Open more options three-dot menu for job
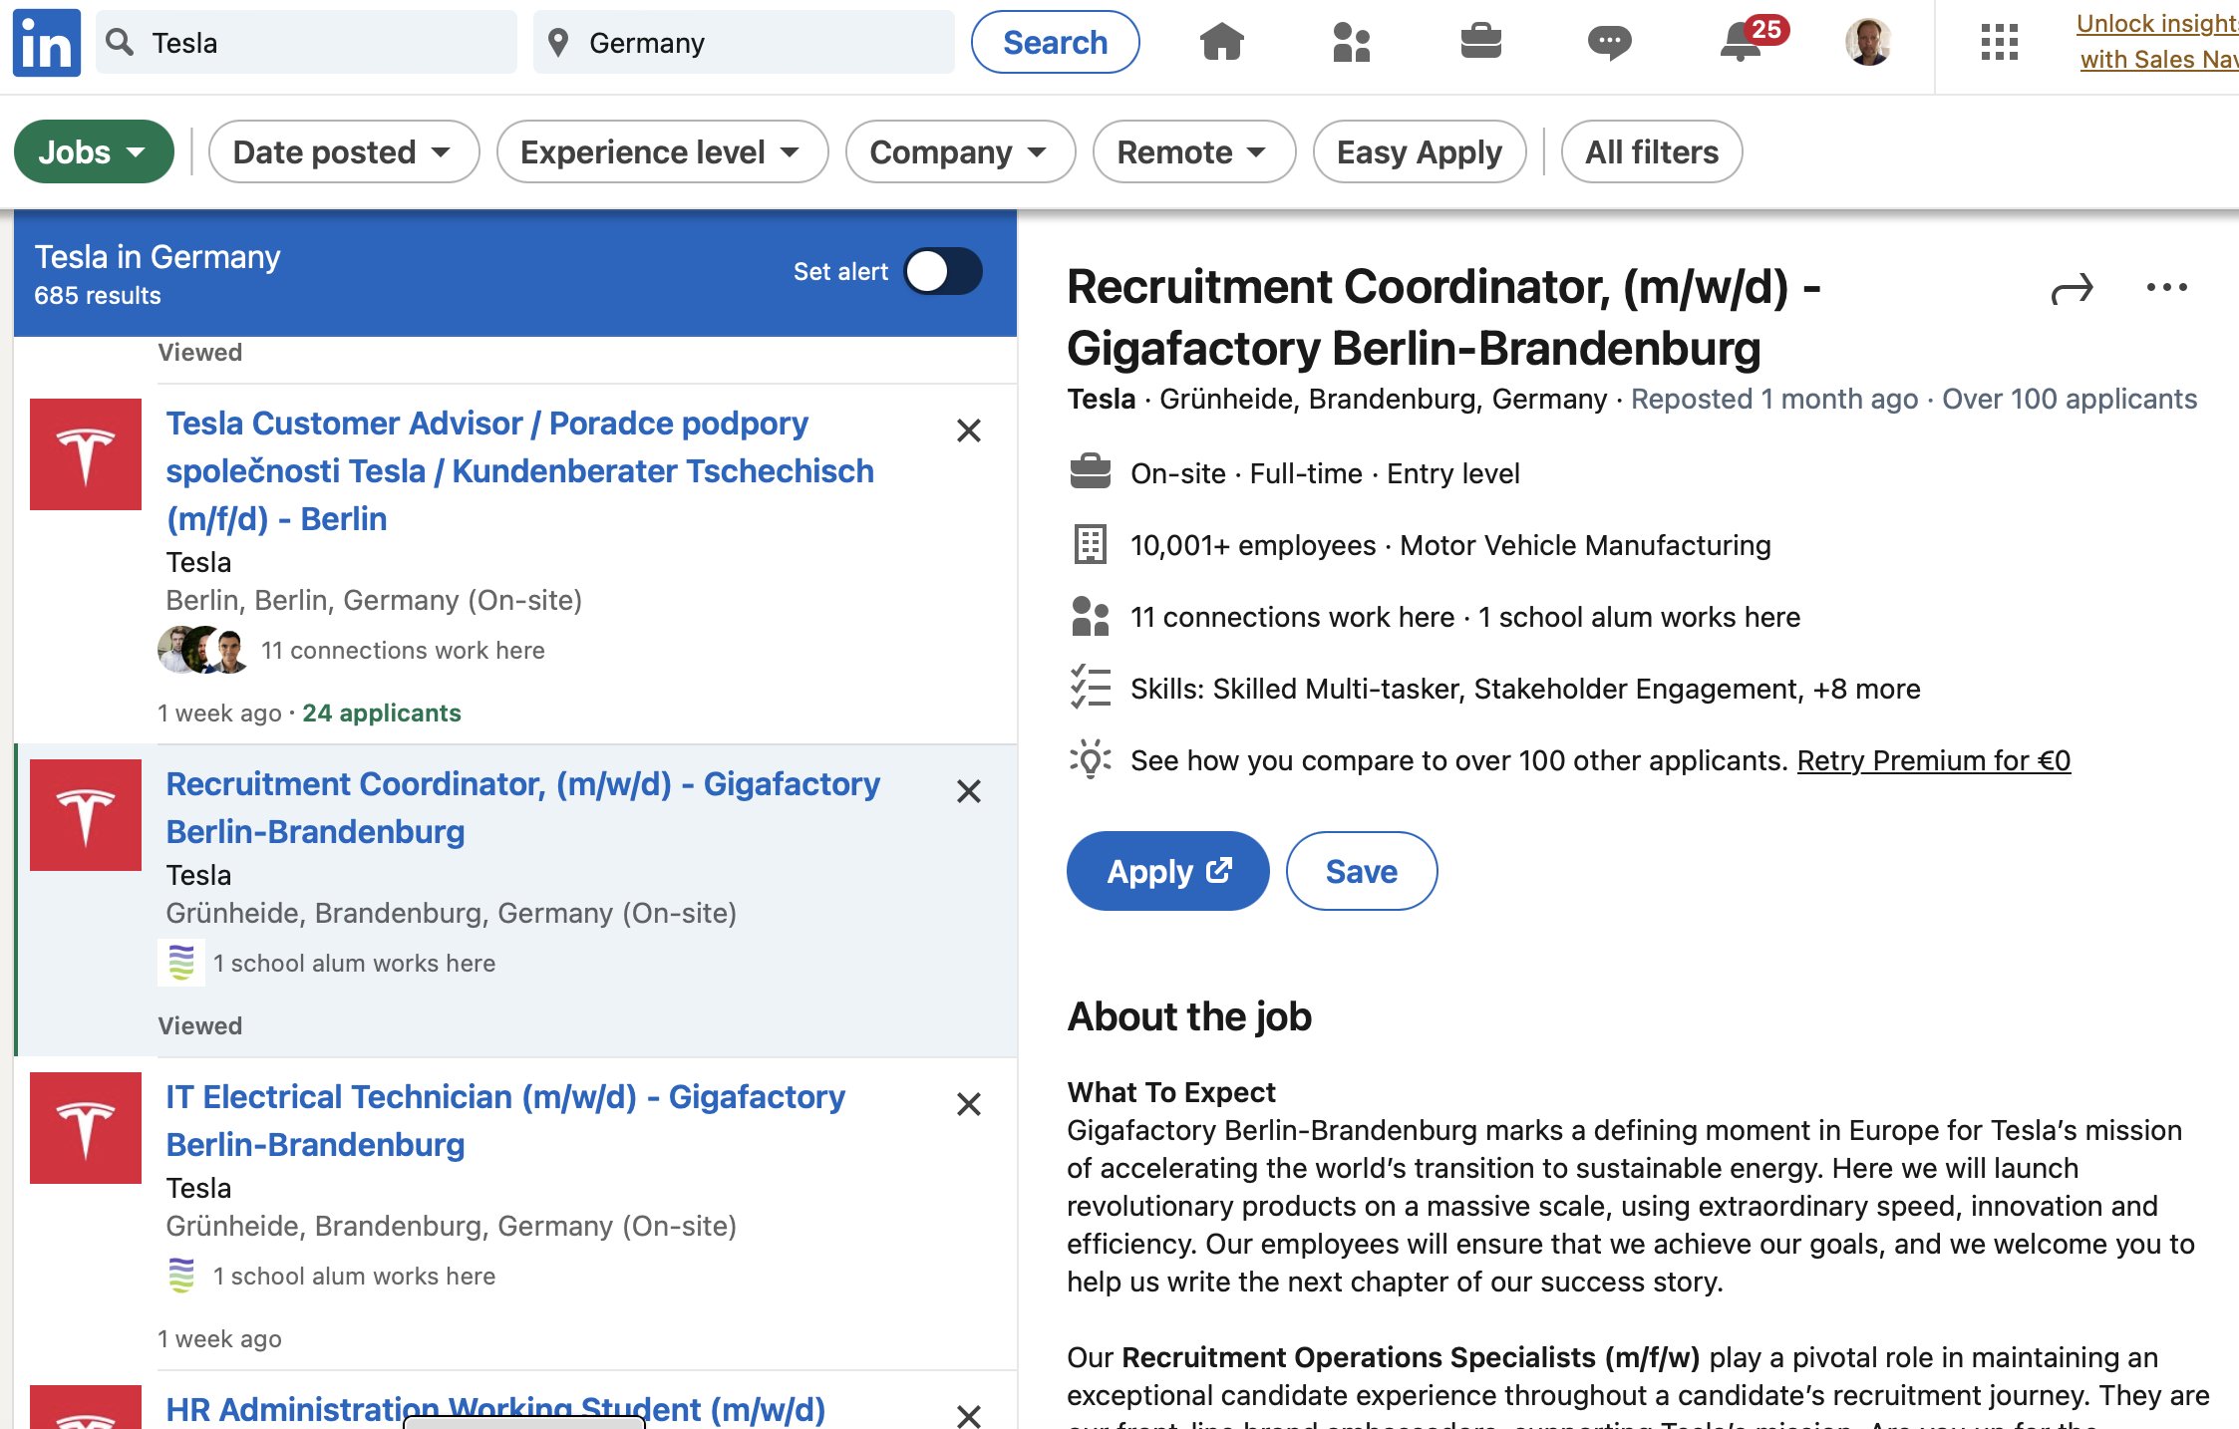The width and height of the screenshot is (2239, 1429). click(2166, 287)
